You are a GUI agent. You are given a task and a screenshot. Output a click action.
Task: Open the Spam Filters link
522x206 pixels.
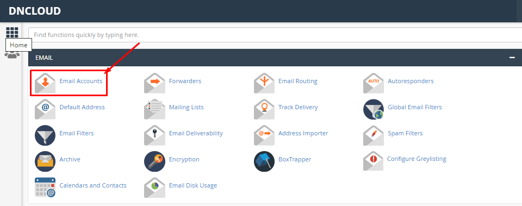(x=405, y=133)
